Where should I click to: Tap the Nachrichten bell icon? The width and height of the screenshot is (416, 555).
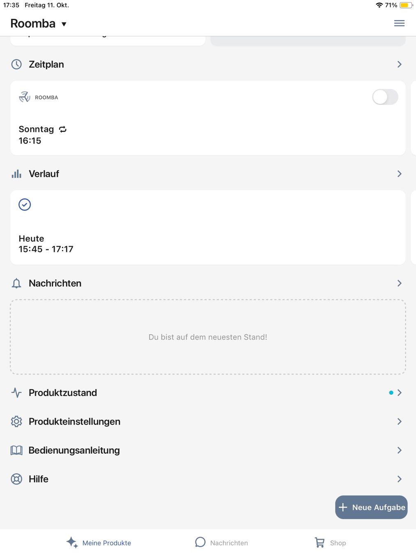16,283
